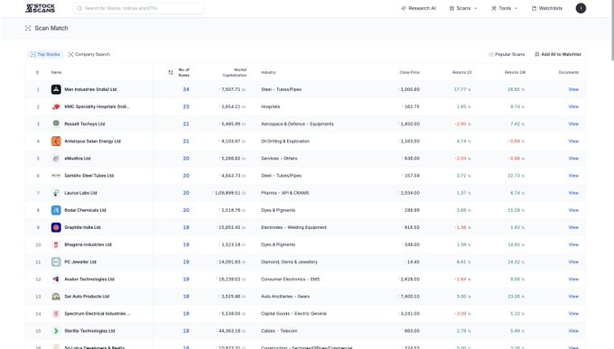Viewport: 614px width, 349px height.
Task: Open the user profile avatar
Action: (581, 8)
